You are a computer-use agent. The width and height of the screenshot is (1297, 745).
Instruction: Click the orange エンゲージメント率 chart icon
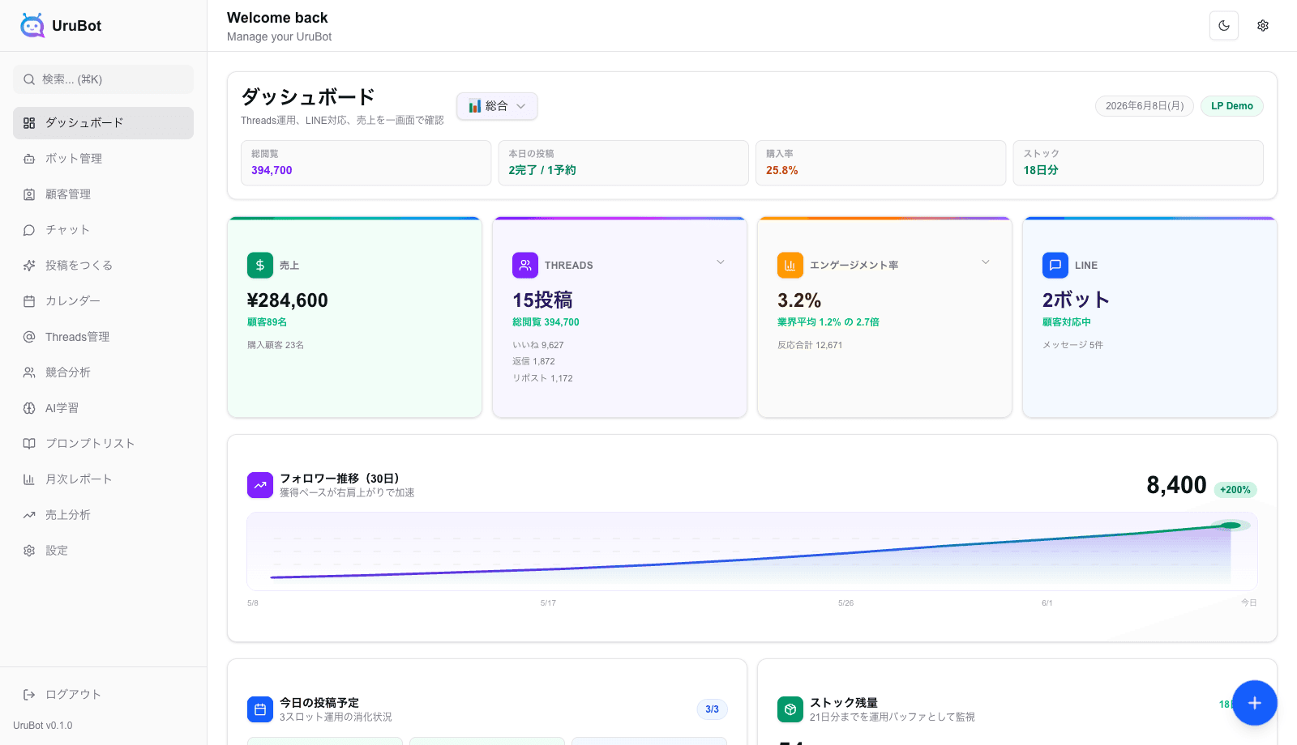790,266
